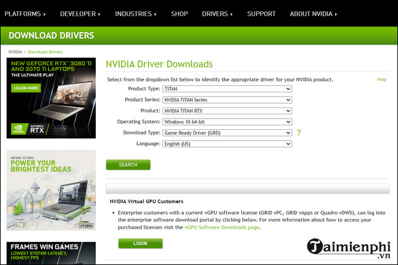The width and height of the screenshot is (398, 265).
Task: Go to the SHOP page
Action: pos(179,14)
